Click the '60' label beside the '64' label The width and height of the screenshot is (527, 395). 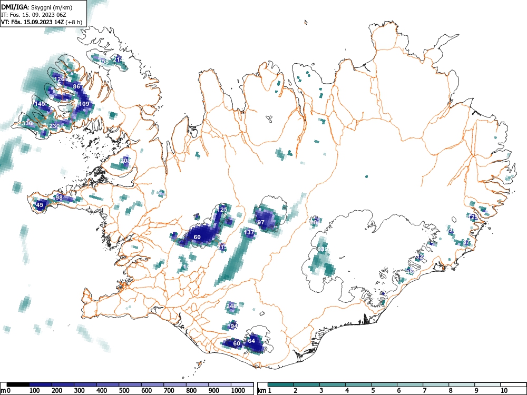237,343
